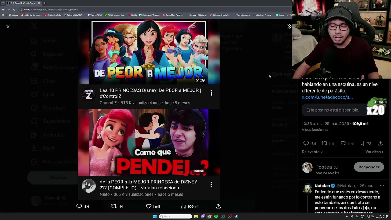Share photo using the bottom share icon

[x=218, y=206]
